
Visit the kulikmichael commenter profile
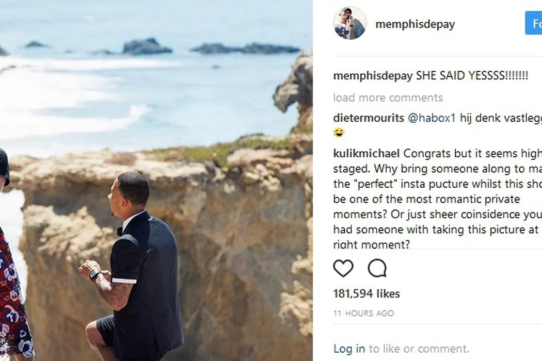366,153
